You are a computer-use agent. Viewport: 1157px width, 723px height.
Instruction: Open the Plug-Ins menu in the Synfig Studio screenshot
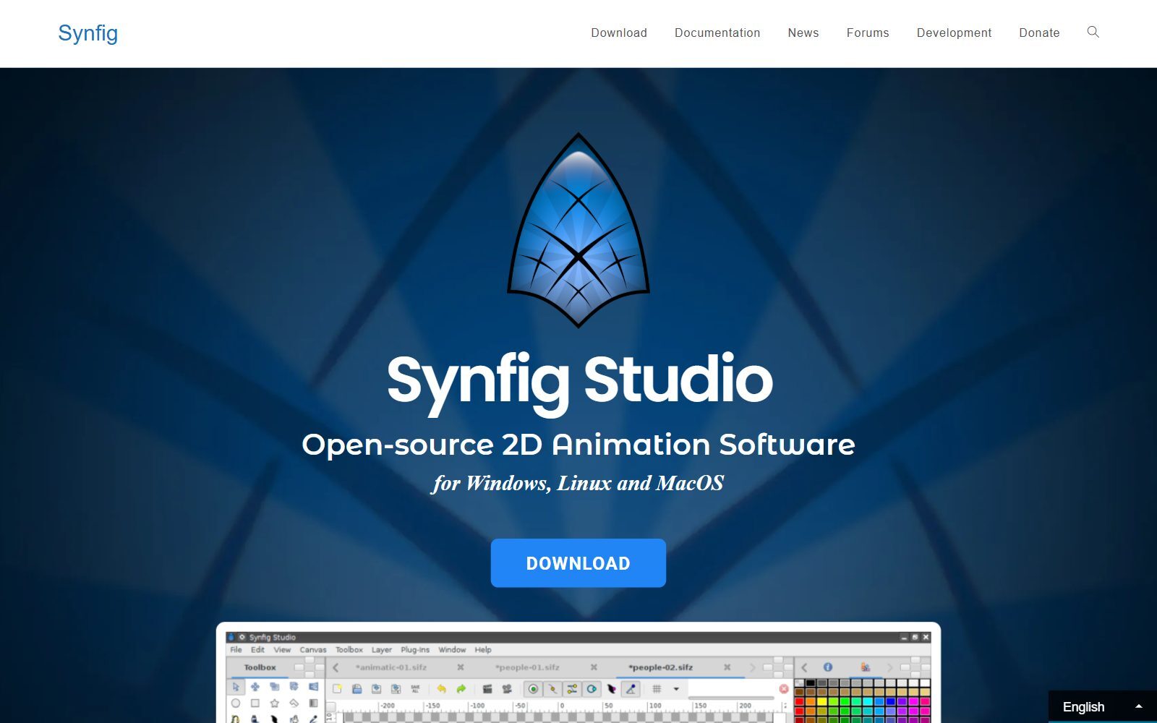click(x=415, y=650)
